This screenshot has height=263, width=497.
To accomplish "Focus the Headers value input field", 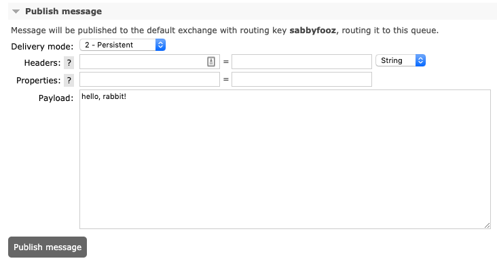I will pyautogui.click(x=301, y=62).
